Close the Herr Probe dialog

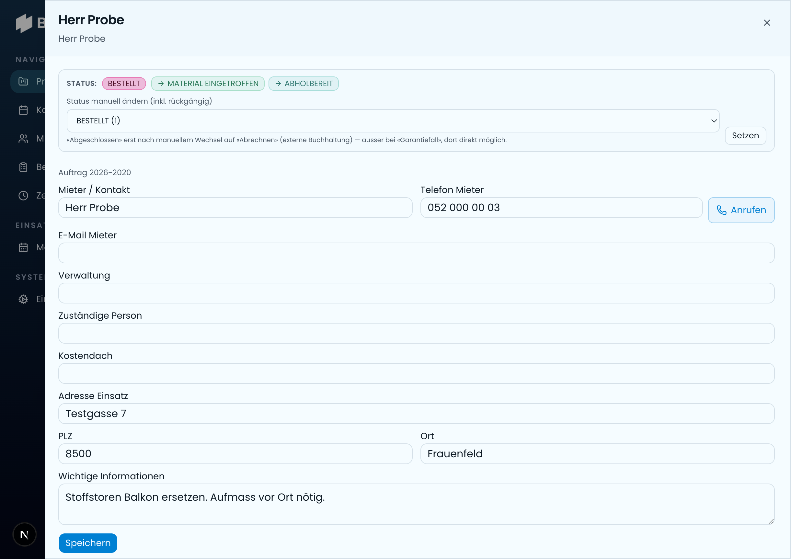point(767,23)
